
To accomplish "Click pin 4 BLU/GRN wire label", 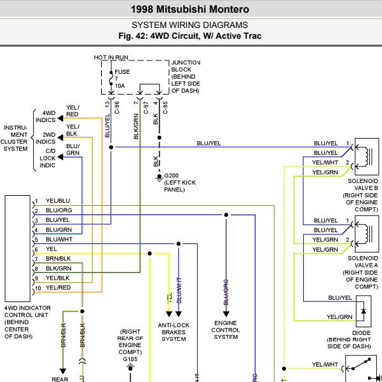I will pos(58,229).
